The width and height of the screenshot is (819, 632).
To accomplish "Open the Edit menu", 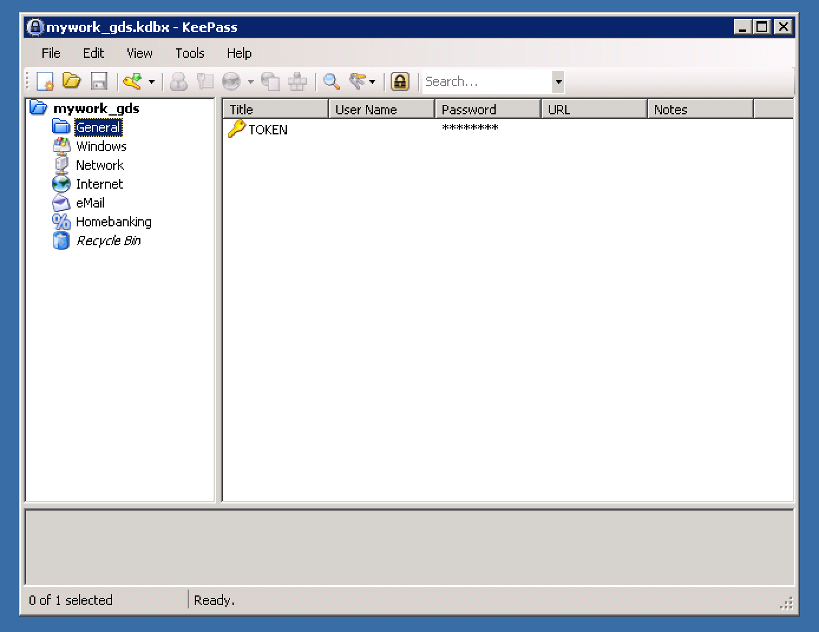I will tap(93, 53).
